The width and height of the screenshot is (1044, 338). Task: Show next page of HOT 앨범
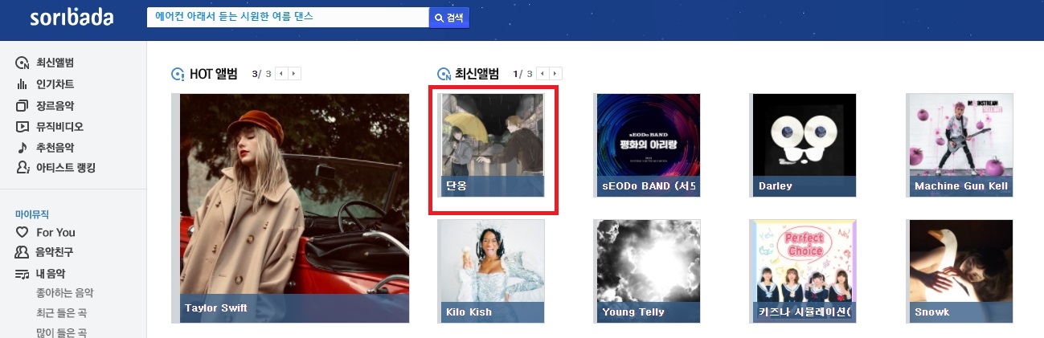[294, 74]
